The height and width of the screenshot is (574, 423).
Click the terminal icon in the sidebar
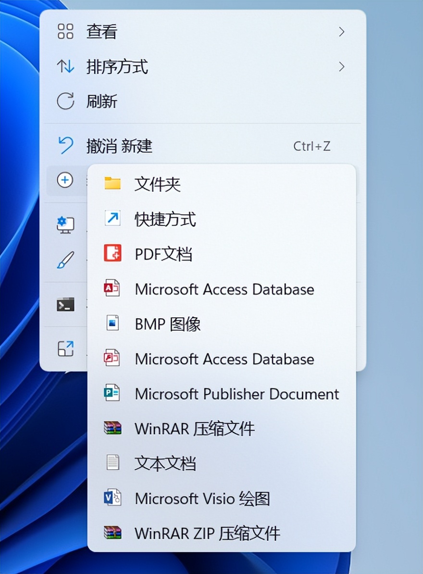pos(65,305)
